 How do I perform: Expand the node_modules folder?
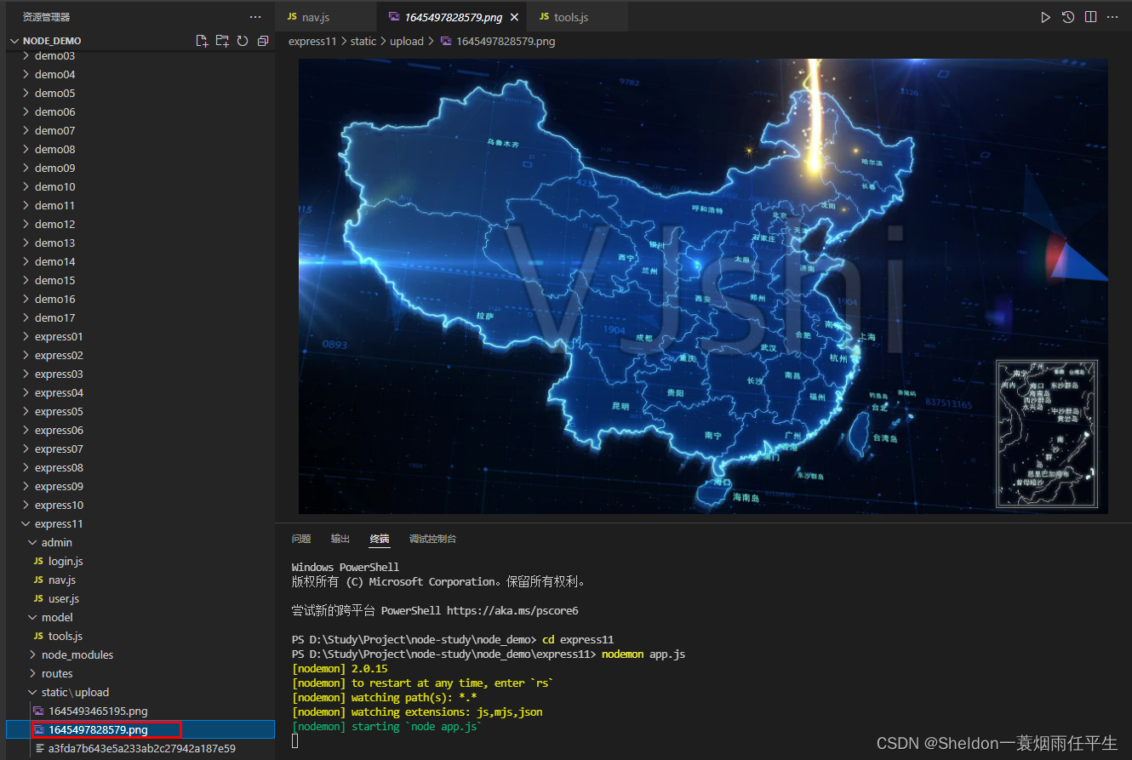pyautogui.click(x=140, y=654)
